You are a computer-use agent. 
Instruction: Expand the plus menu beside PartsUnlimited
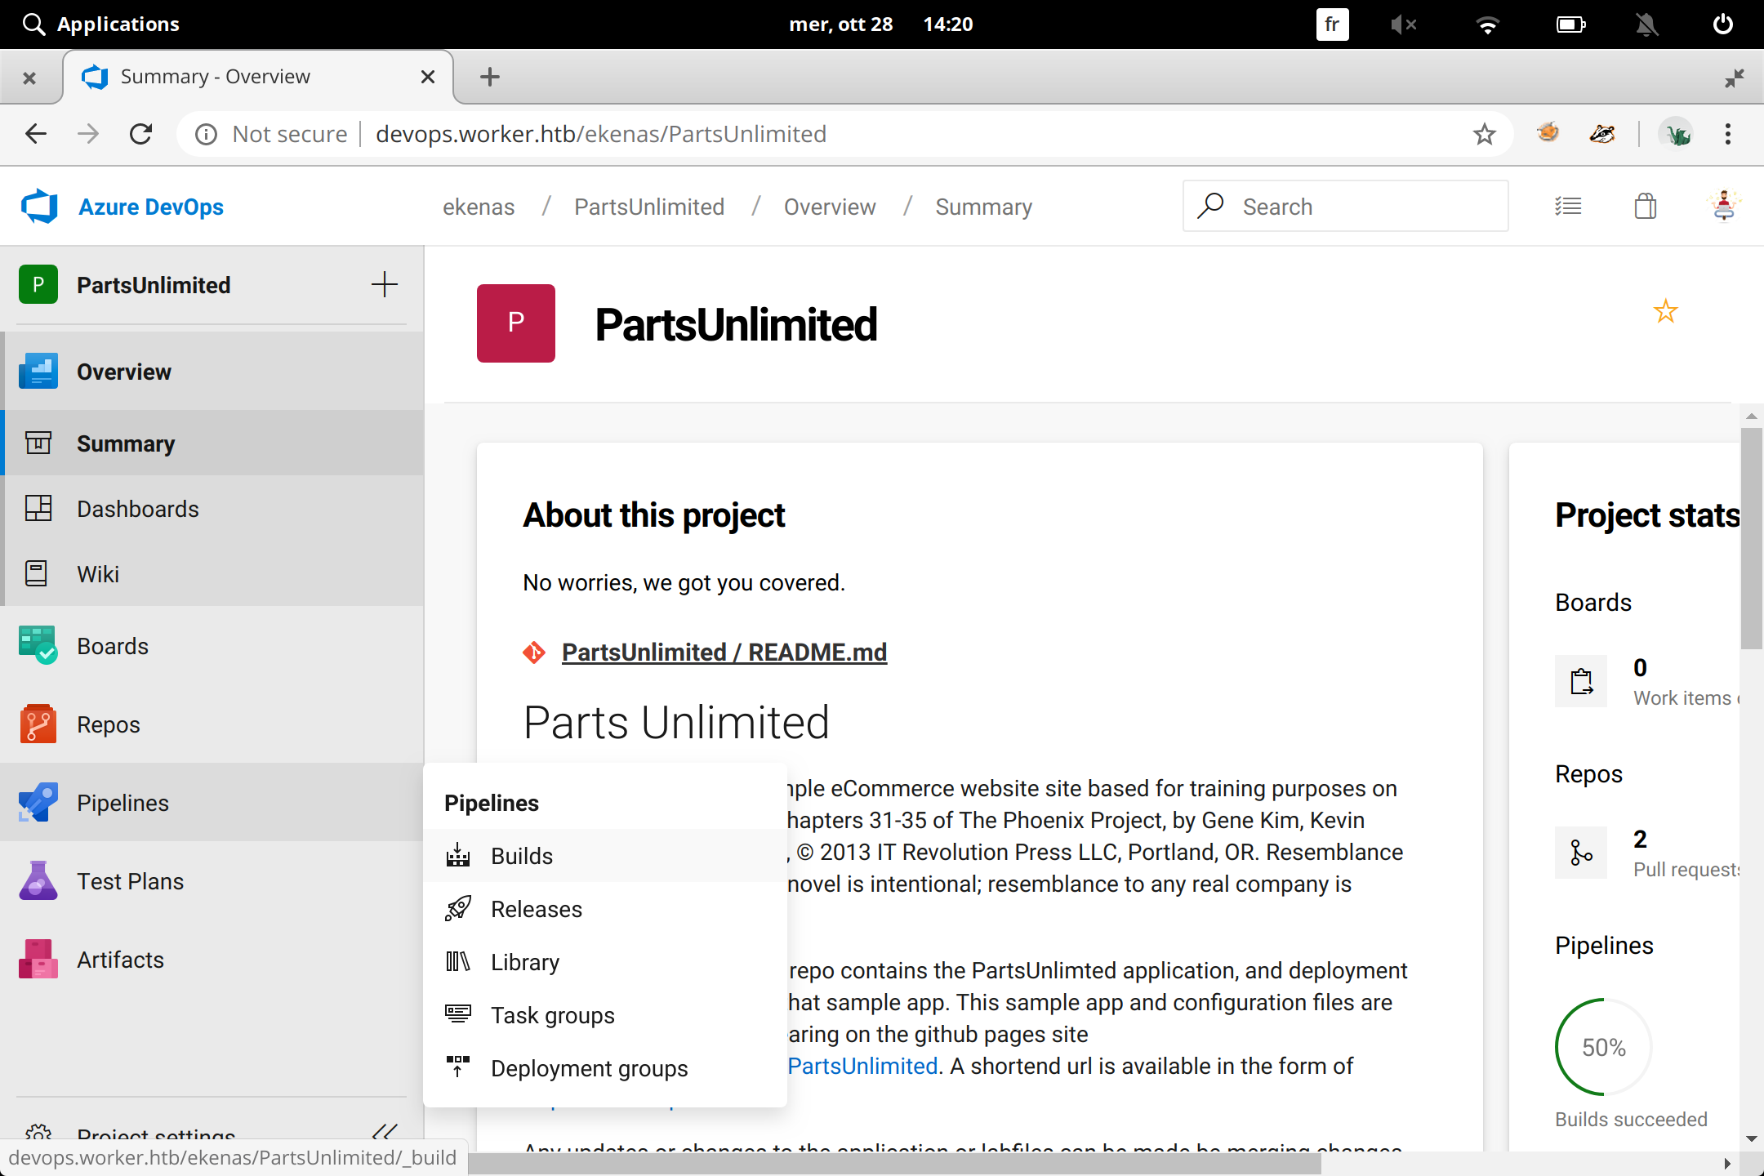tap(384, 285)
